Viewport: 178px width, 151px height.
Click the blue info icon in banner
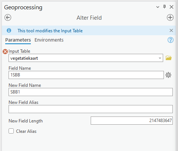pyautogui.click(x=9, y=30)
